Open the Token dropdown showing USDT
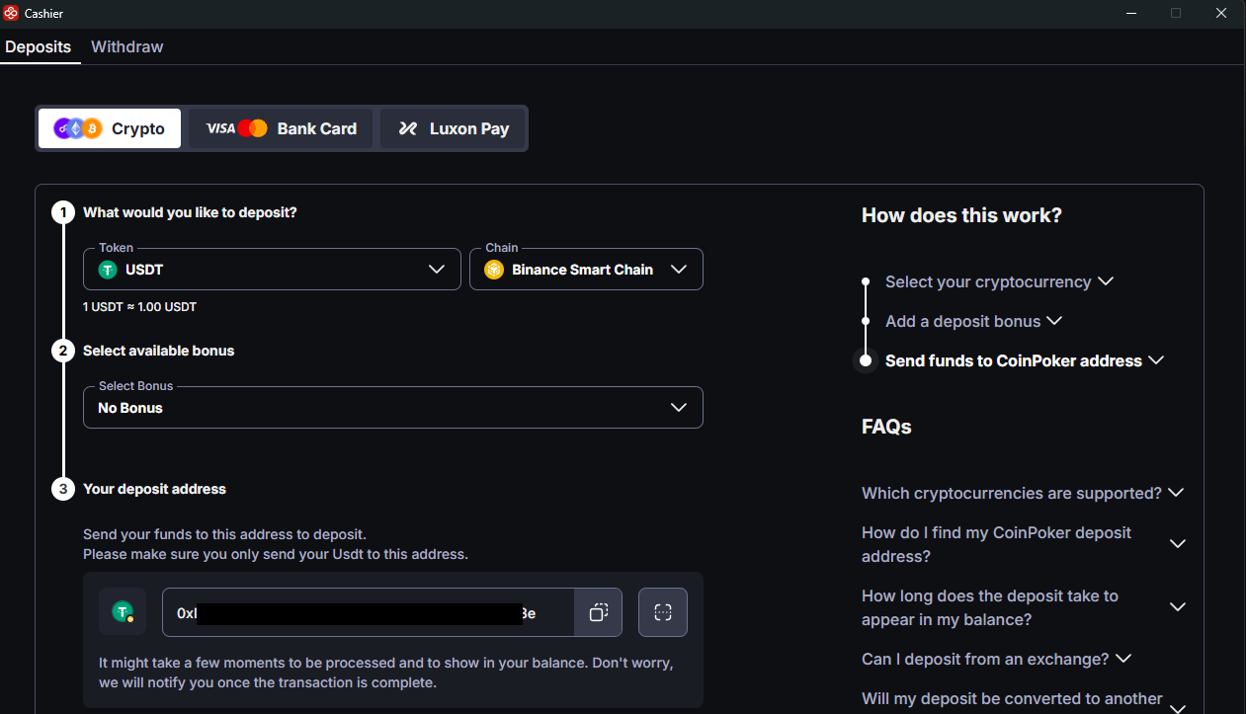This screenshot has height=714, width=1246. (x=272, y=270)
